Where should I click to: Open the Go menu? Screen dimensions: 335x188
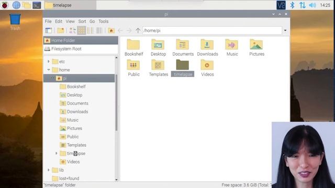pyautogui.click(x=92, y=21)
